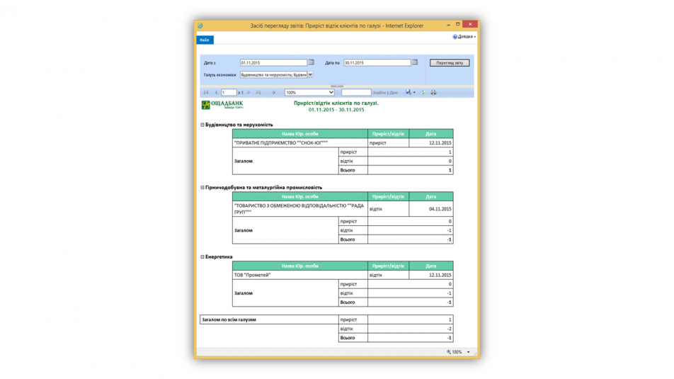The image size is (674, 379).
Task: Go to next report page
Action: (x=249, y=93)
